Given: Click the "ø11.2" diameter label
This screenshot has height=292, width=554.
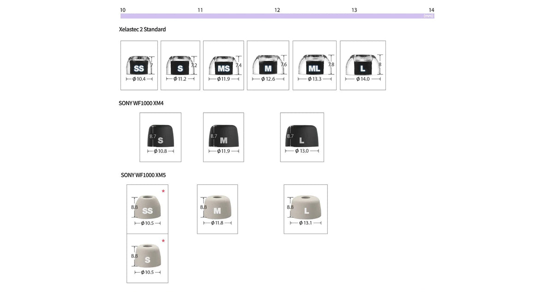Looking at the screenshot, I should coord(180,79).
